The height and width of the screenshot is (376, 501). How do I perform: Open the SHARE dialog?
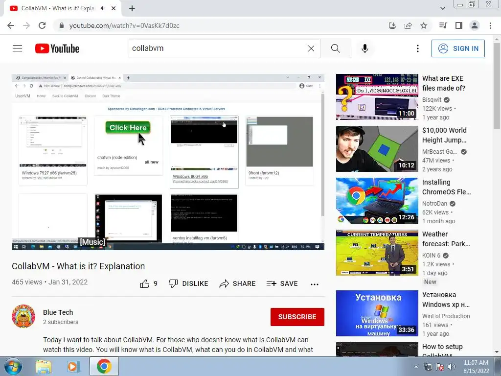tap(237, 283)
